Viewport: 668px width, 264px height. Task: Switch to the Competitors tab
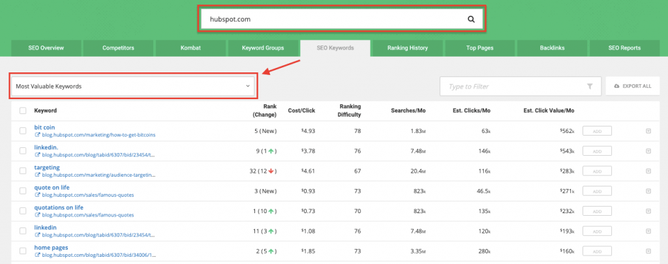119,48
